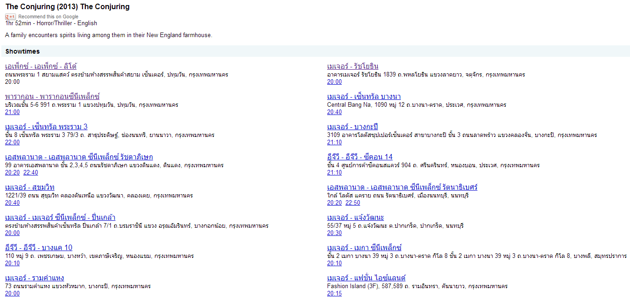Screen dimensions: 630x306
Task: Open the เมเจอร์ - สุขุมวิท theater link
Action: [30, 187]
